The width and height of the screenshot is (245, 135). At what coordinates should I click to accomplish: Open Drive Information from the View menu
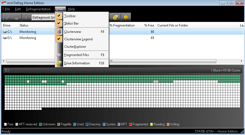point(82,63)
